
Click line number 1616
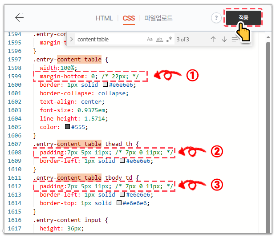(x=14, y=220)
